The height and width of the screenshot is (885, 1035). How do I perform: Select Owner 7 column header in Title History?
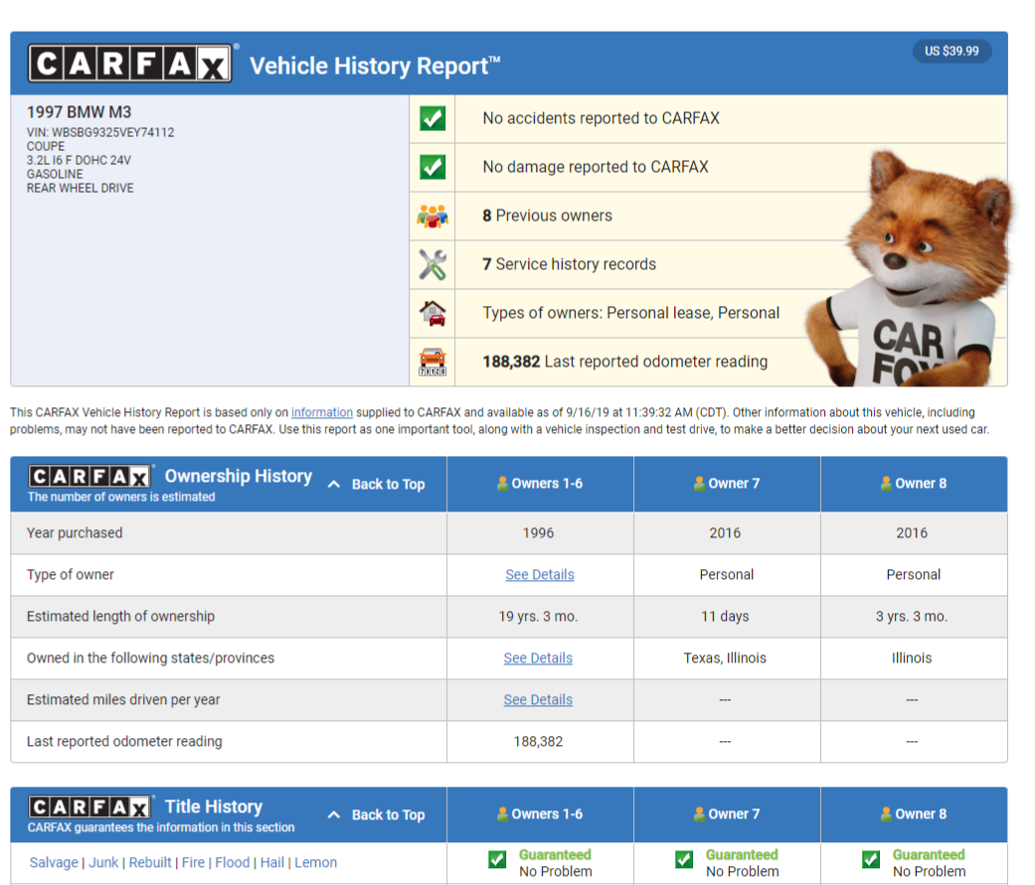727,814
